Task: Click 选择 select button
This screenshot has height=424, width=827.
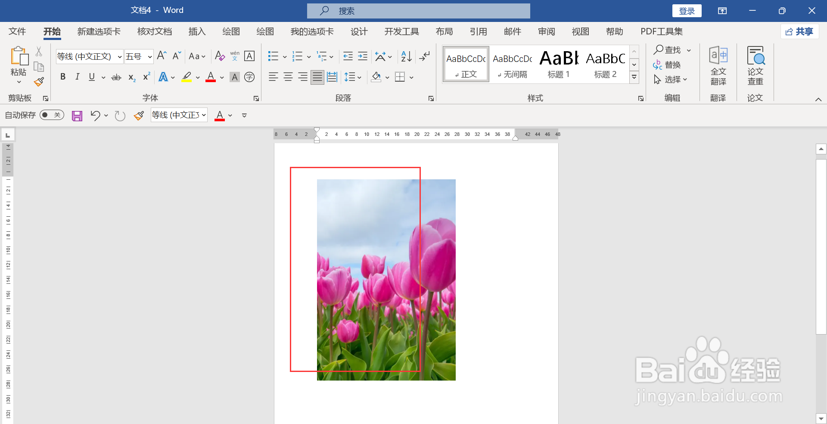Action: point(670,80)
